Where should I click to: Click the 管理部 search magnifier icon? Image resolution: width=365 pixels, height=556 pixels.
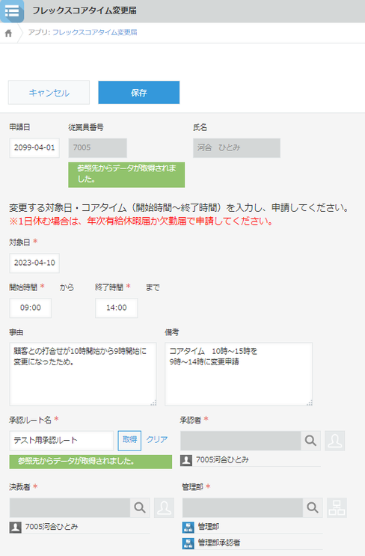tap(313, 508)
